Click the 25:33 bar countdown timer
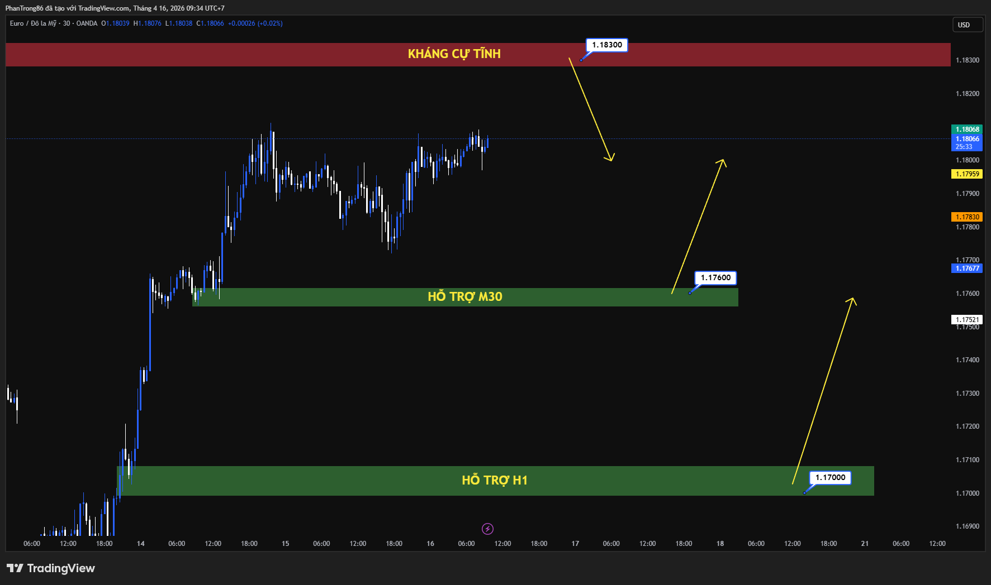The height and width of the screenshot is (585, 991). point(964,147)
